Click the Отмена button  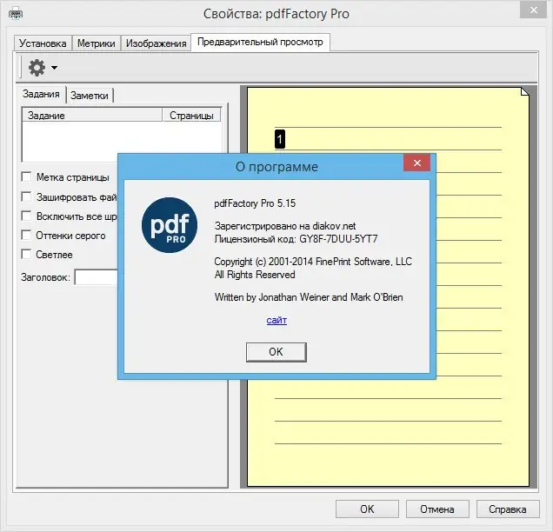point(437,509)
